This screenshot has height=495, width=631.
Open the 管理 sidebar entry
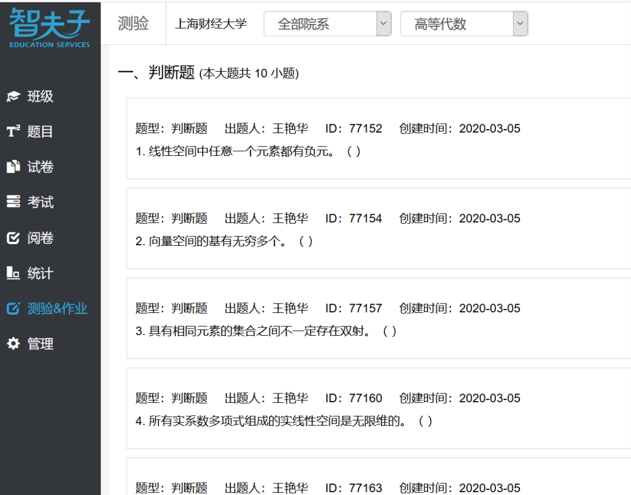pyautogui.click(x=40, y=344)
